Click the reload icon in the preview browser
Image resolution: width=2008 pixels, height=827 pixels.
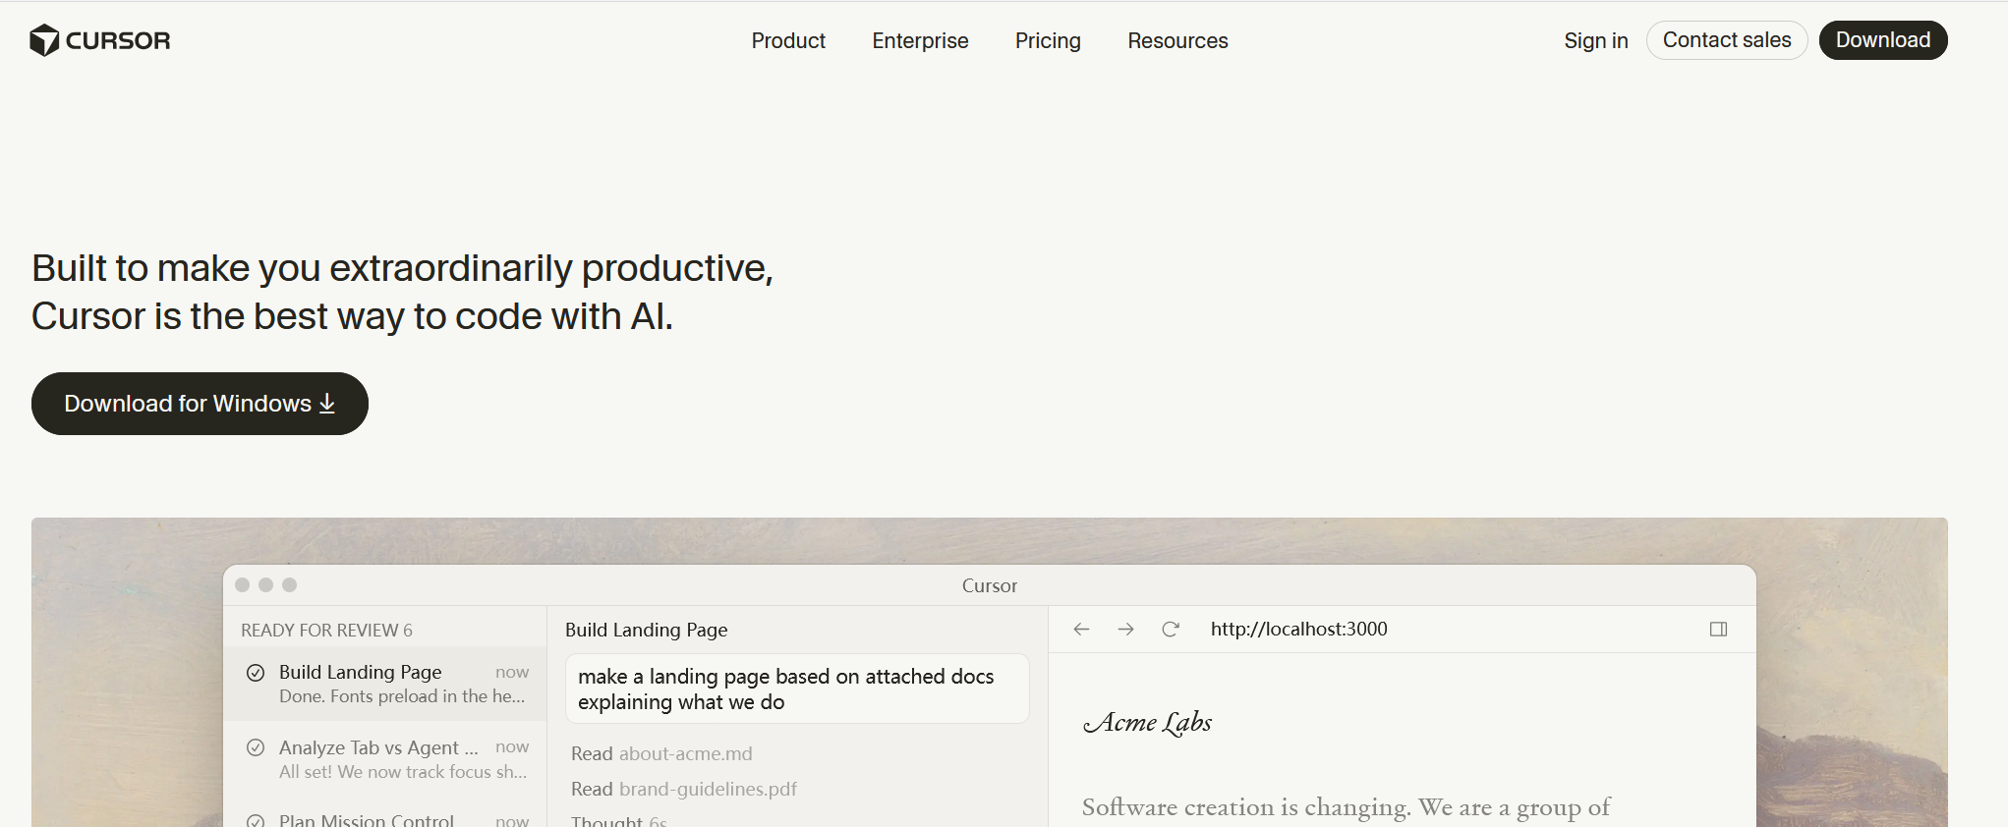(x=1170, y=629)
